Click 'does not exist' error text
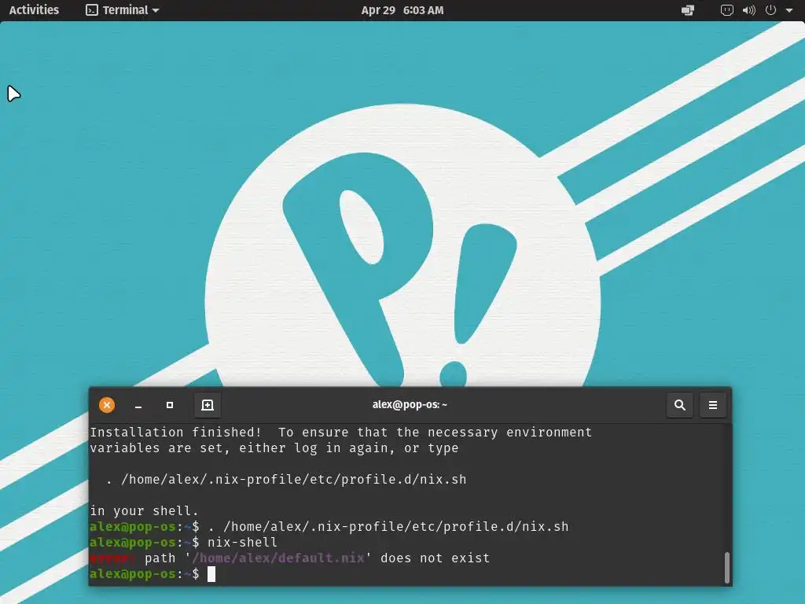Screen dimensions: 805x604 coord(435,558)
